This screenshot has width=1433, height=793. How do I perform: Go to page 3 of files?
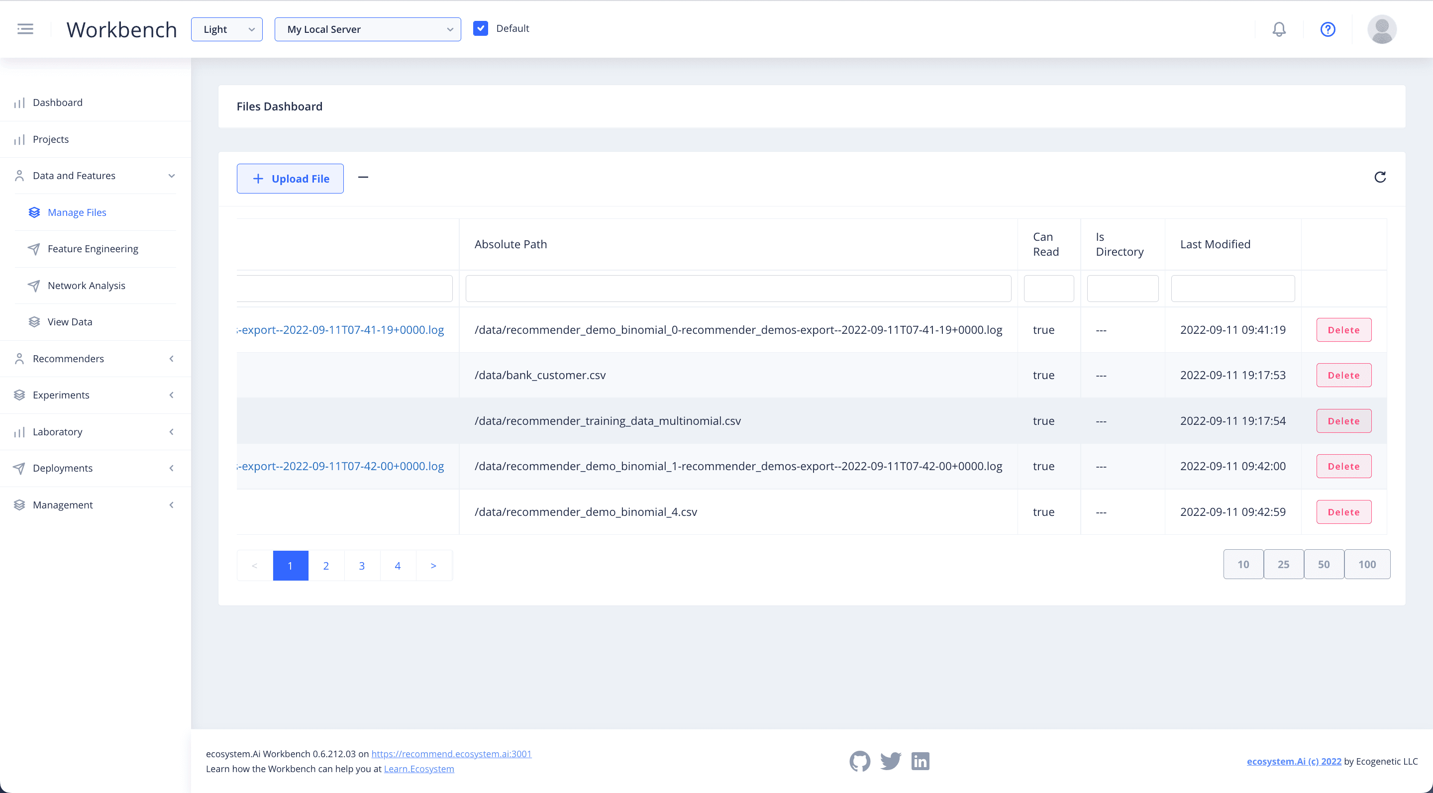pyautogui.click(x=362, y=566)
